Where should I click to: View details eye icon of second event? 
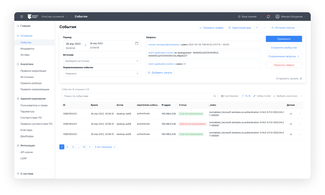291,124
